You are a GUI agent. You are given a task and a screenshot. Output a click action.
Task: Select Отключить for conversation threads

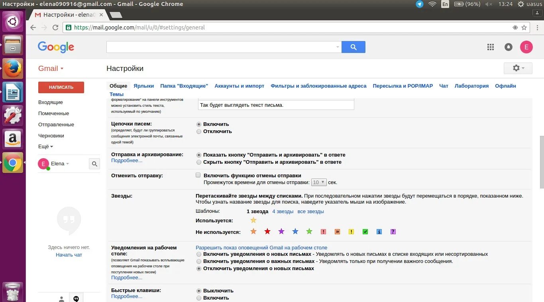[x=199, y=131]
